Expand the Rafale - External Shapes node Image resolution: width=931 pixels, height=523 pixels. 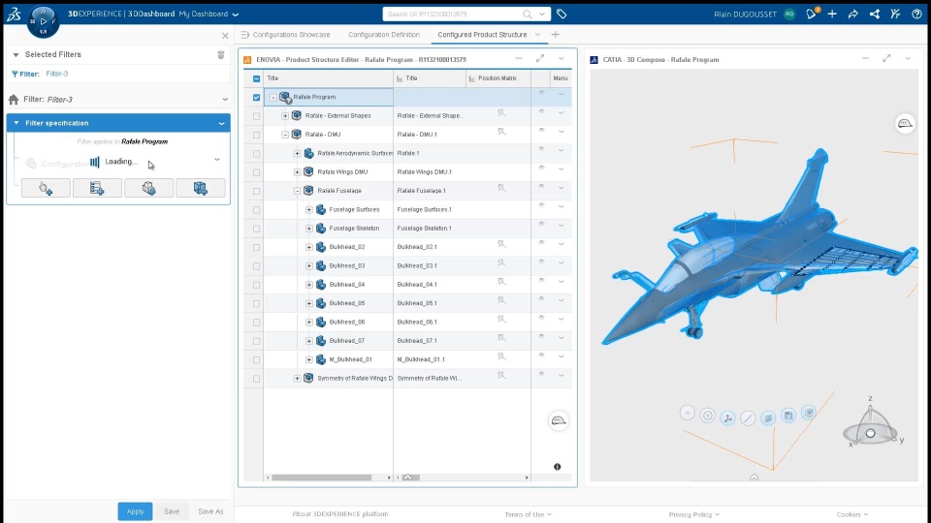(x=285, y=115)
